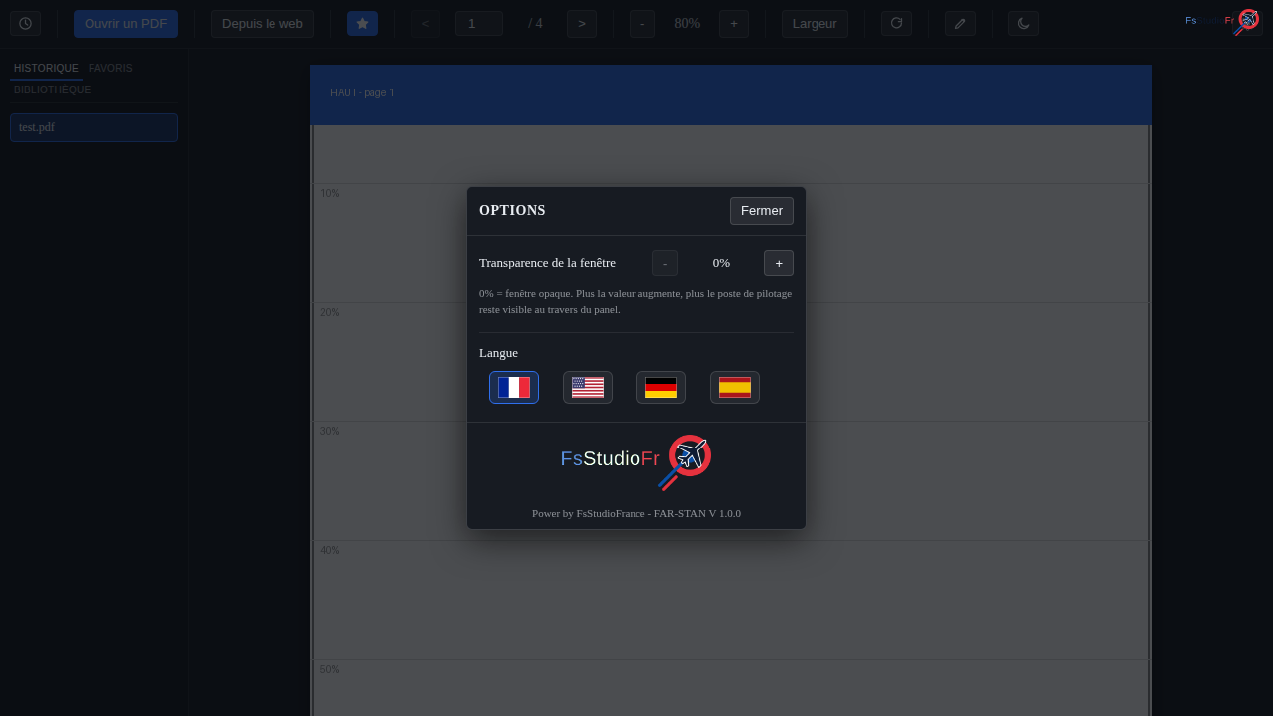Click the page number input field
1273x716 pixels.
click(479, 23)
